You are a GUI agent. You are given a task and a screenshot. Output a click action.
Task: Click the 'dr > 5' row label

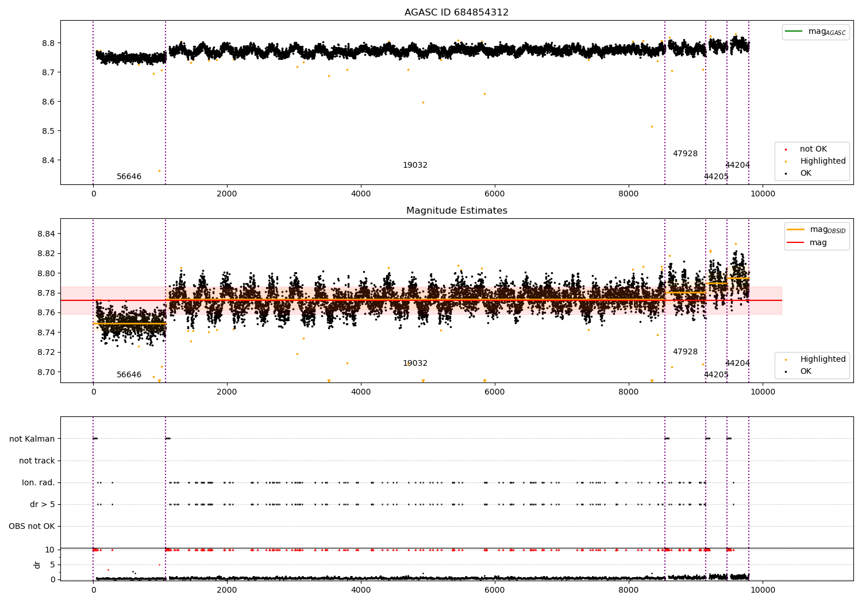pyautogui.click(x=43, y=504)
